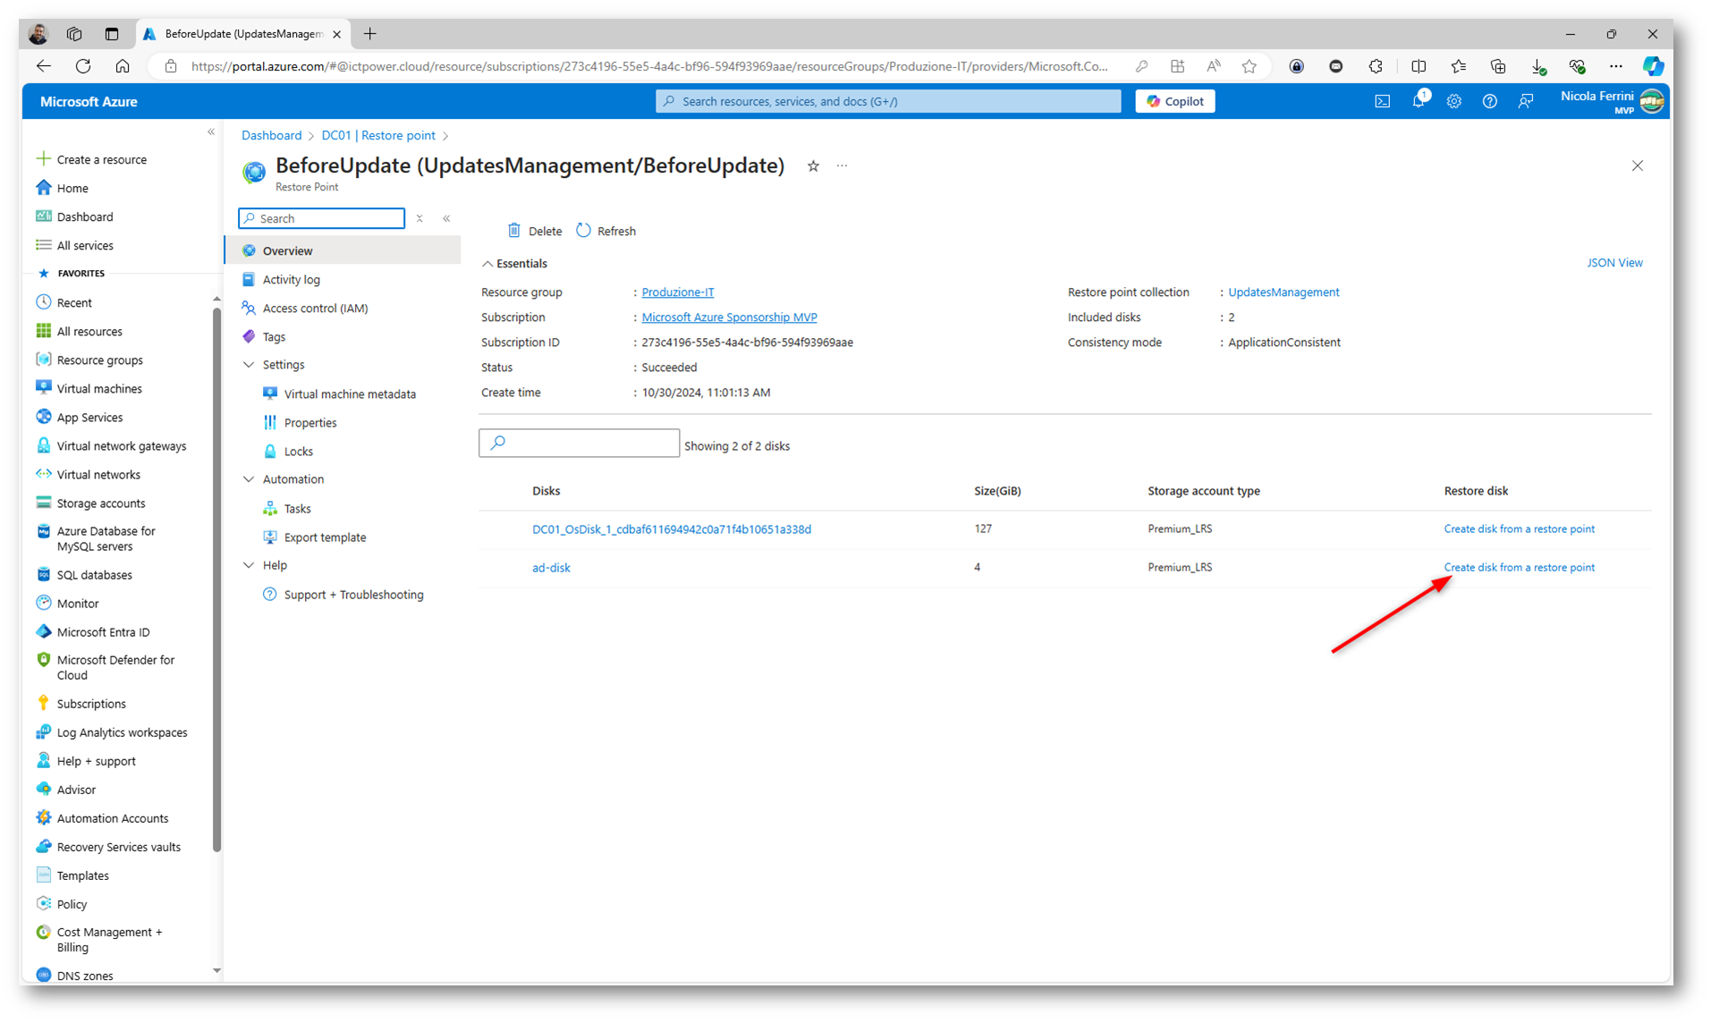Click the help question mark icon
This screenshot has width=1711, height=1023.
pyautogui.click(x=1489, y=102)
